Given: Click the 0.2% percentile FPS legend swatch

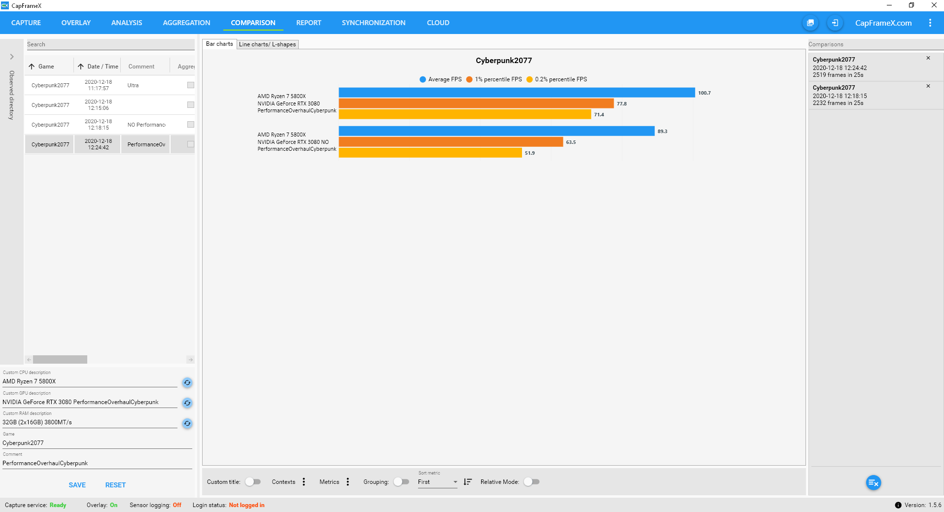Looking at the screenshot, I should click(x=529, y=79).
